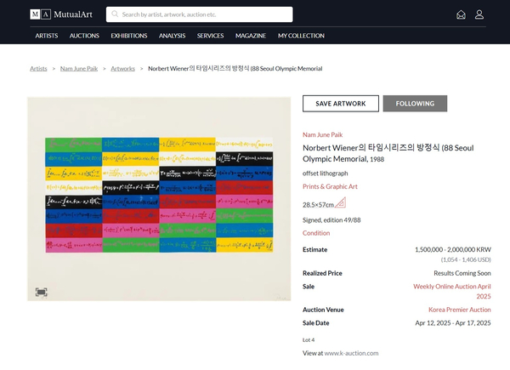
Task: Go to the Analysis section
Action: click(172, 36)
